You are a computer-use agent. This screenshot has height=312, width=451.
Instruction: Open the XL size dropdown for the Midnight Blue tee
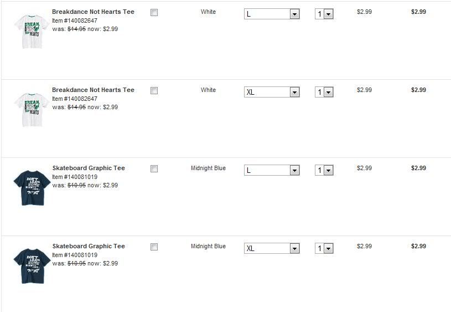[x=272, y=248]
